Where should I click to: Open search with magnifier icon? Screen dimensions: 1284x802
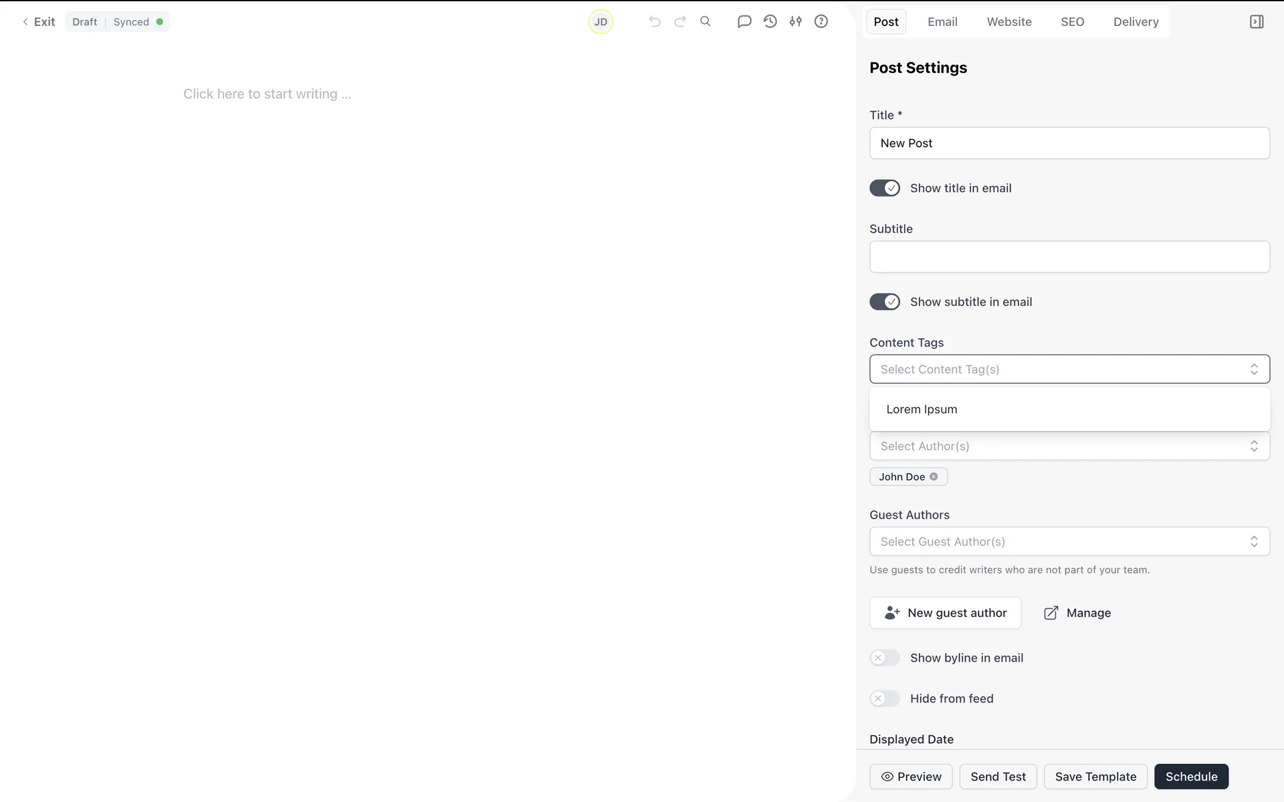coord(706,21)
